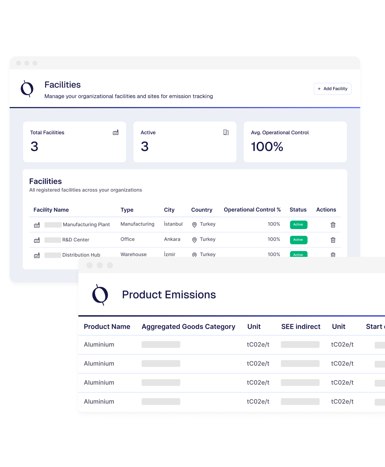Click the factory icon beside R&D Center
Screen dimensions: 385x467
tap(37, 240)
